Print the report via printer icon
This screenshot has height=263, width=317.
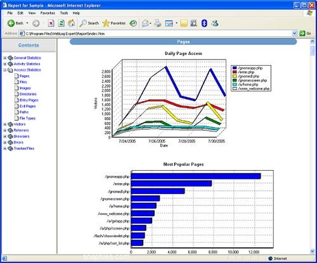157,23
